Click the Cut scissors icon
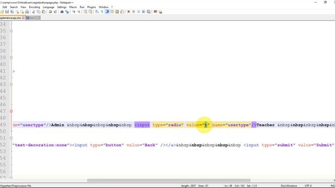Screen dimensions: 335x188 click(33, 11)
